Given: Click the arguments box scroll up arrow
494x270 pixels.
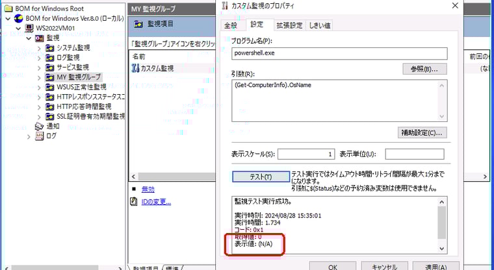Looking at the screenshot, I should [442, 85].
